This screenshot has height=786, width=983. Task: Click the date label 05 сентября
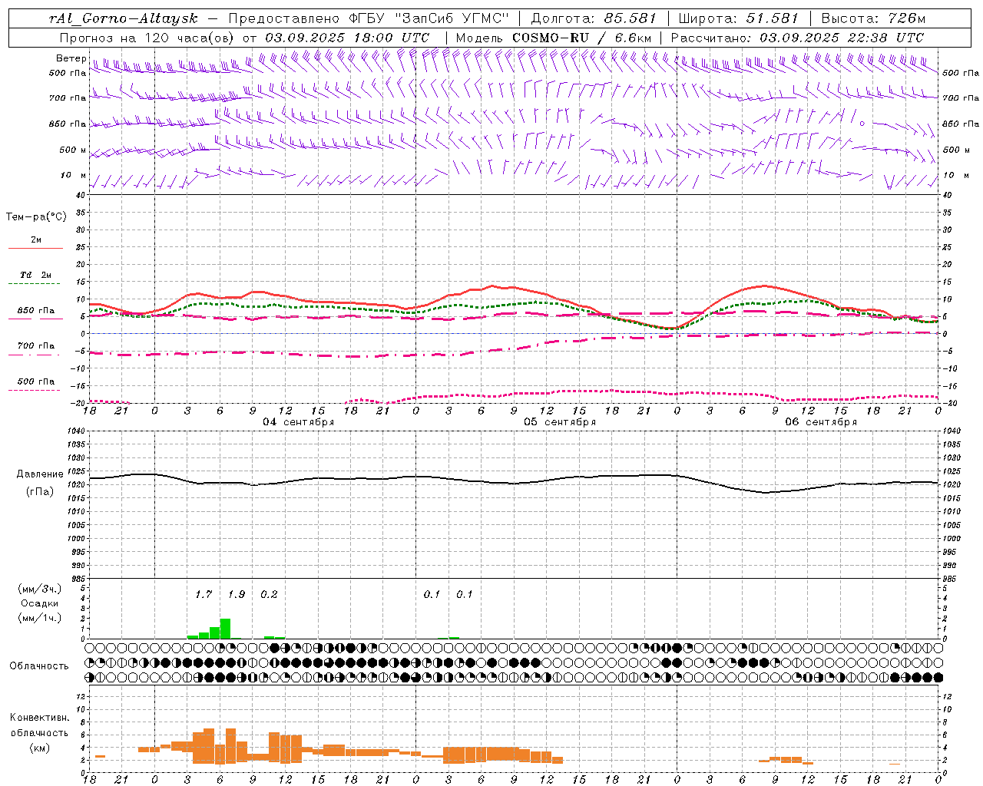(x=560, y=422)
